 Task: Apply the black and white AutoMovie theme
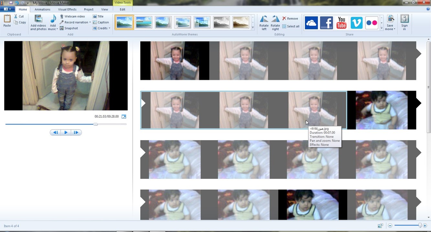coord(221,22)
